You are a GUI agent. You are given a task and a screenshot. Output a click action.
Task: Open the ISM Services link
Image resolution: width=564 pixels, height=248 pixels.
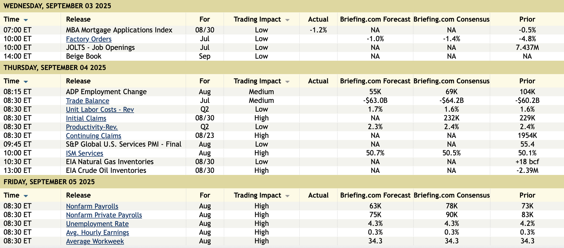tap(84, 153)
